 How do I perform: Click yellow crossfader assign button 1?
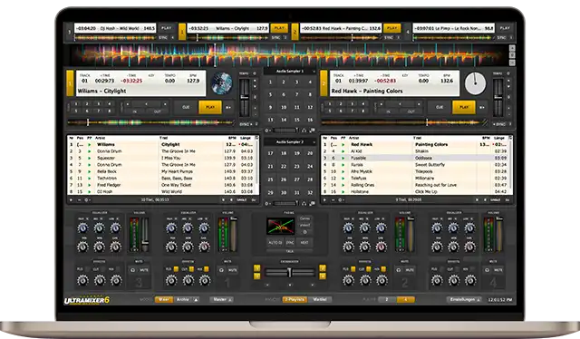(256, 268)
